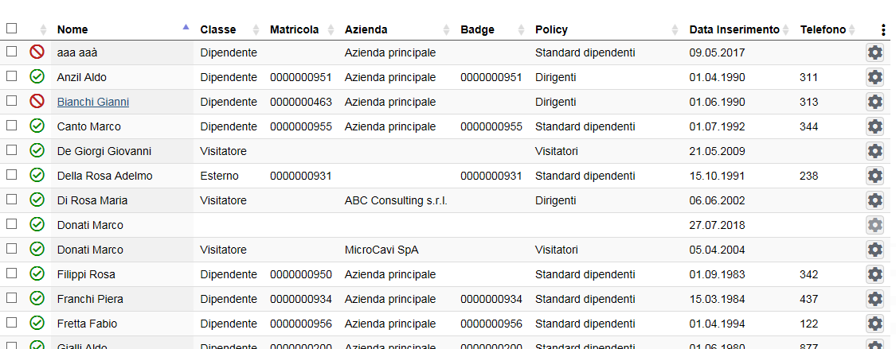The height and width of the screenshot is (349, 896).
Task: Click the Azienda column header
Action: (x=366, y=29)
